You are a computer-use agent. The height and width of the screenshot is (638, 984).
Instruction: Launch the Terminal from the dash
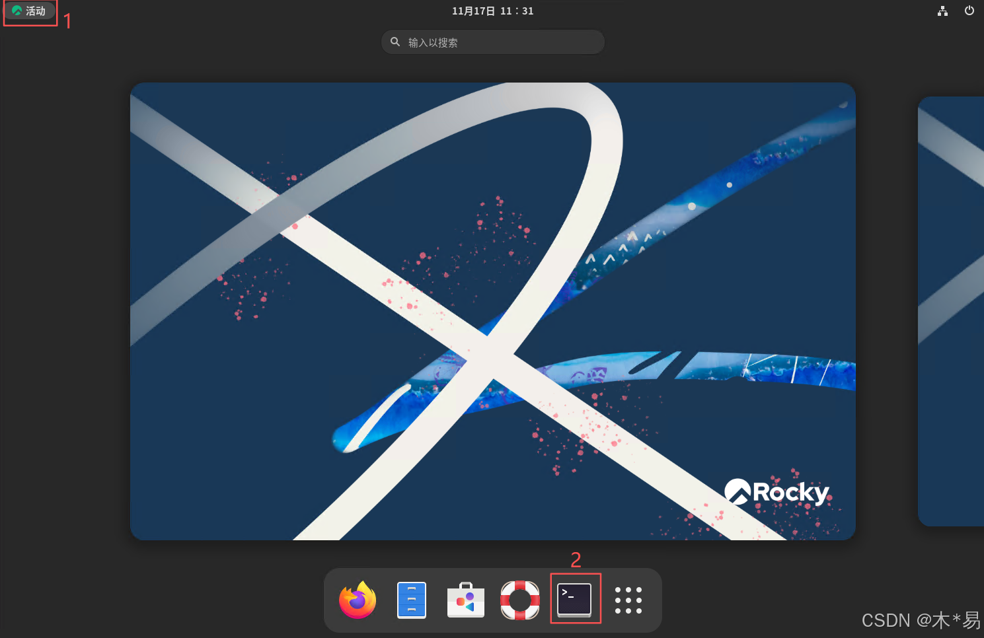[x=574, y=600]
